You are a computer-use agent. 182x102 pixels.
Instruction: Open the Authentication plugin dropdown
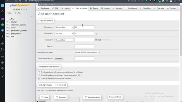[x=87, y=52]
